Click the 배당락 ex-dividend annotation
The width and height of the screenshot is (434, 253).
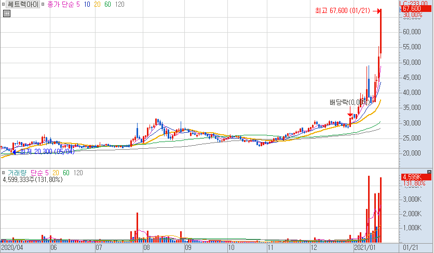(349, 102)
